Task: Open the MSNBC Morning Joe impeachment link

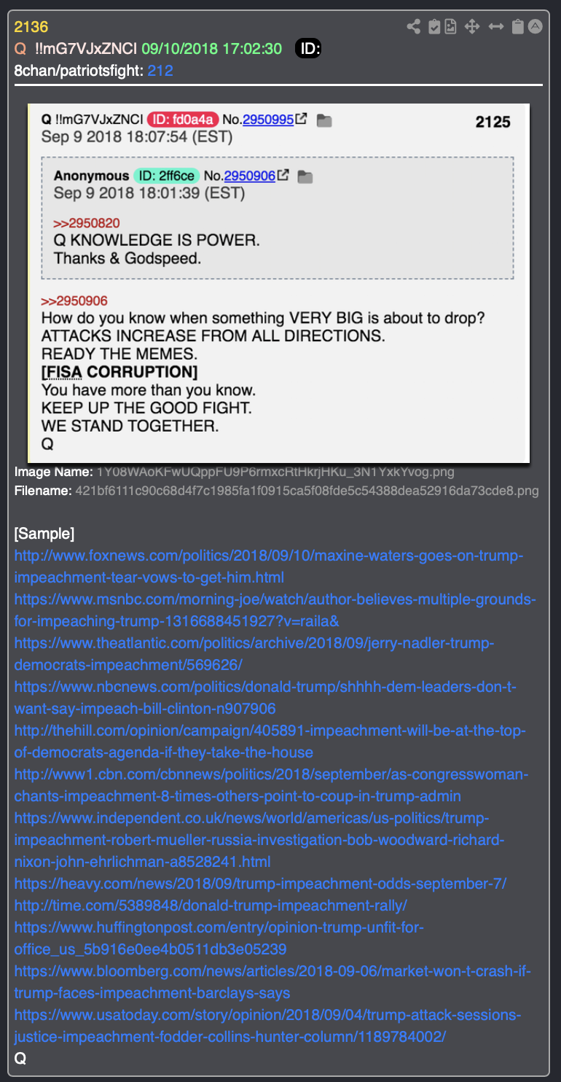Action: pyautogui.click(x=275, y=610)
